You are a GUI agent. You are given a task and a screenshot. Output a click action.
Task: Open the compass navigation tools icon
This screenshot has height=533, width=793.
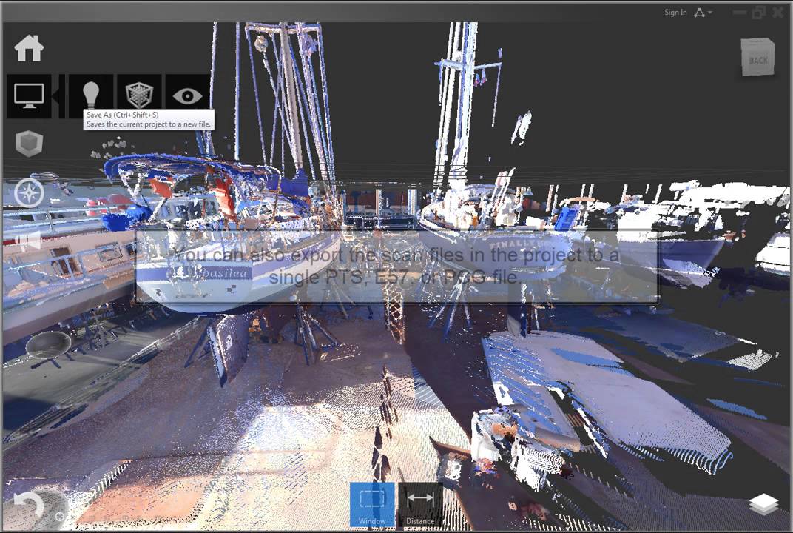(x=29, y=193)
